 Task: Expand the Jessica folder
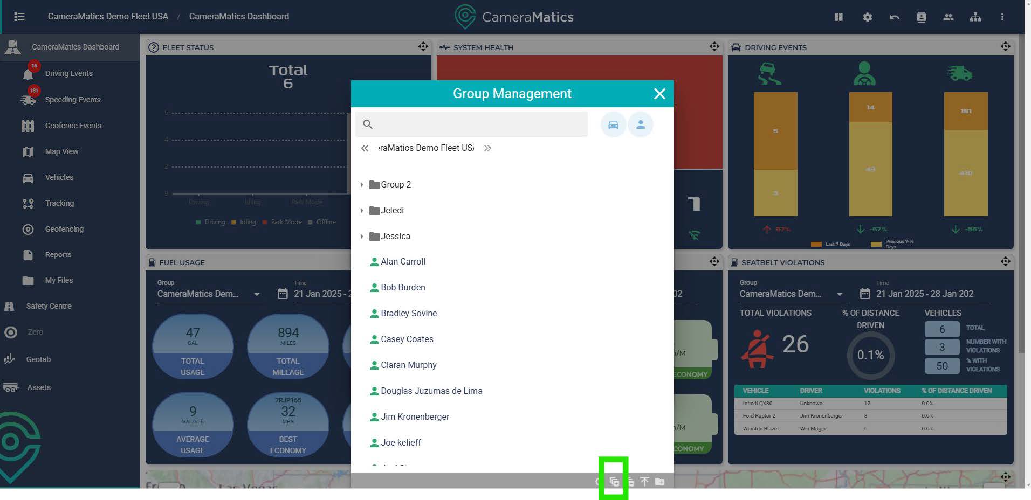click(362, 237)
